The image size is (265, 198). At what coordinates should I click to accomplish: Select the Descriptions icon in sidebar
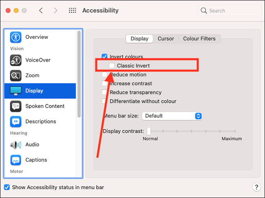pos(15,122)
